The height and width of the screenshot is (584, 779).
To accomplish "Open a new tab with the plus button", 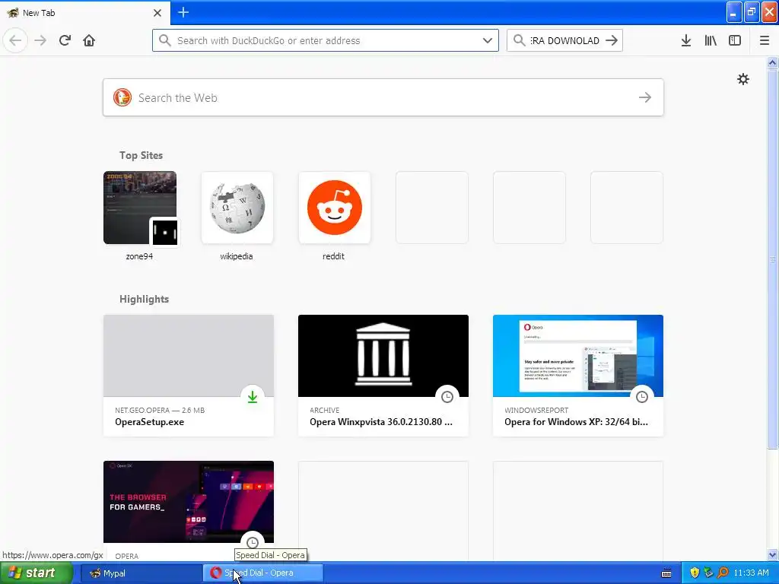I will [183, 12].
